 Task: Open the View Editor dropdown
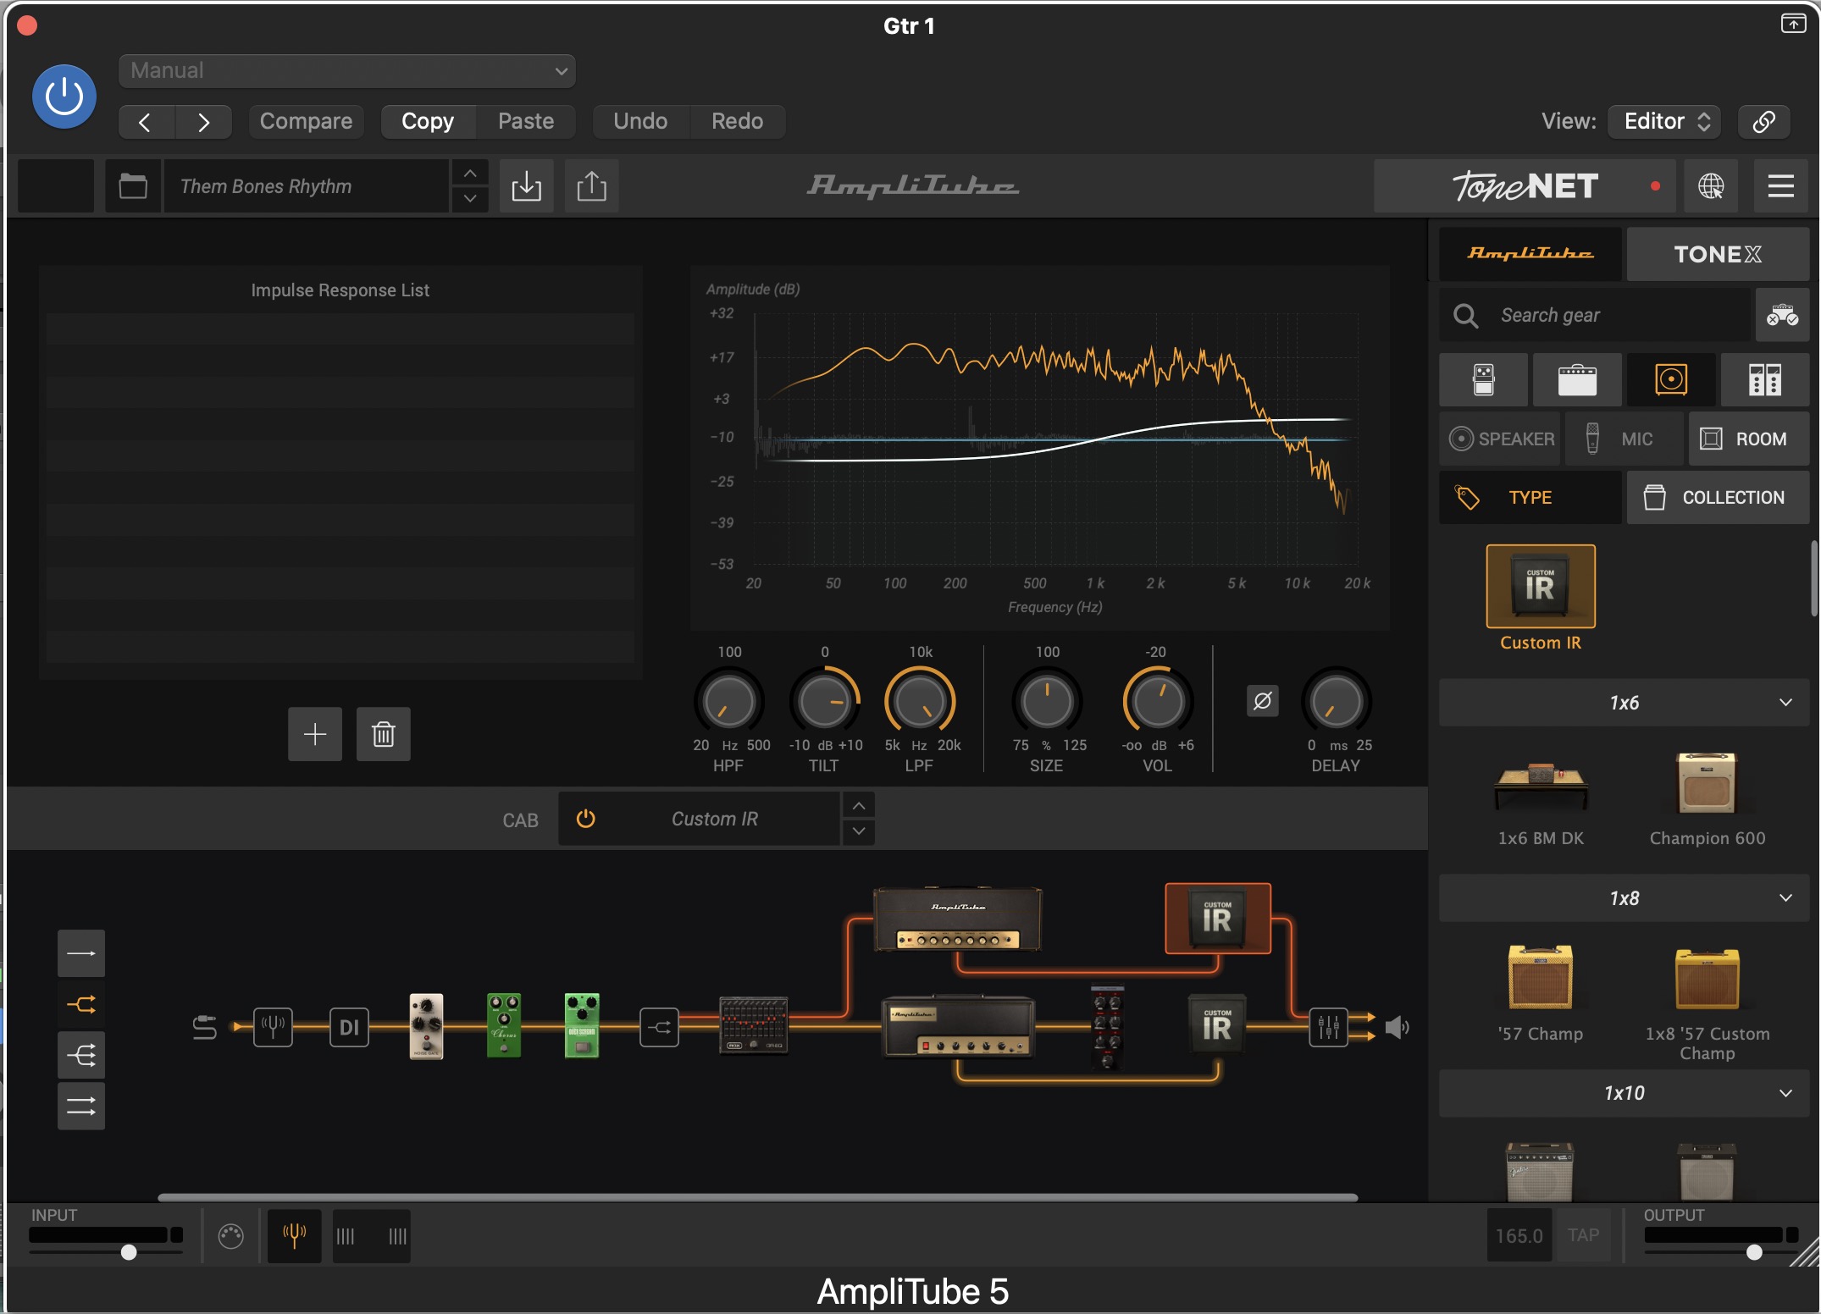(x=1665, y=121)
